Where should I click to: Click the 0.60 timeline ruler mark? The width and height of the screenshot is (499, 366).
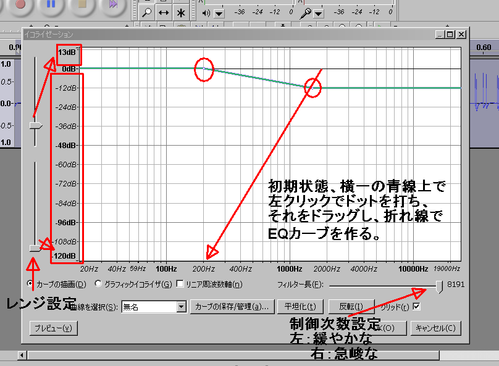(x=484, y=48)
